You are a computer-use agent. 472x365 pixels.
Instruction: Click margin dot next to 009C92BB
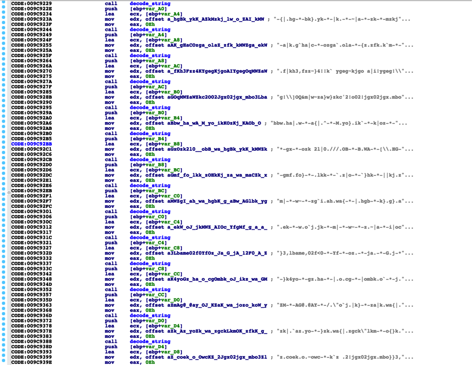point(4,143)
